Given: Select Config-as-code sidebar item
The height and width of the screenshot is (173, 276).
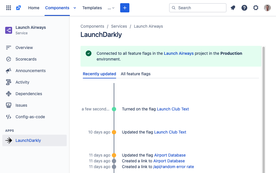Looking at the screenshot, I should click(30, 117).
